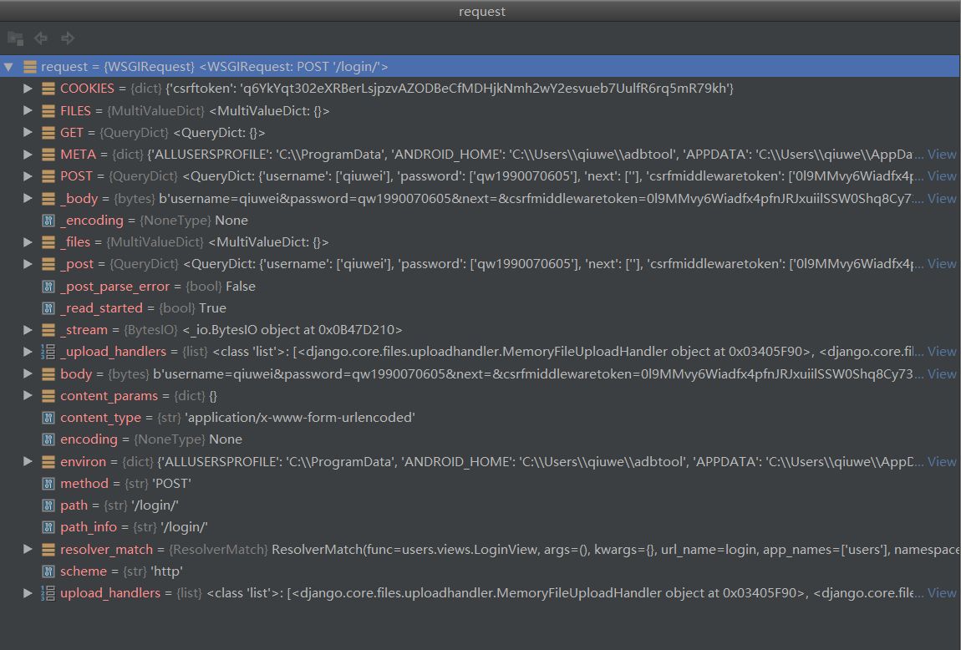Click the encoding field icon
This screenshot has width=961, height=650.
[48, 439]
